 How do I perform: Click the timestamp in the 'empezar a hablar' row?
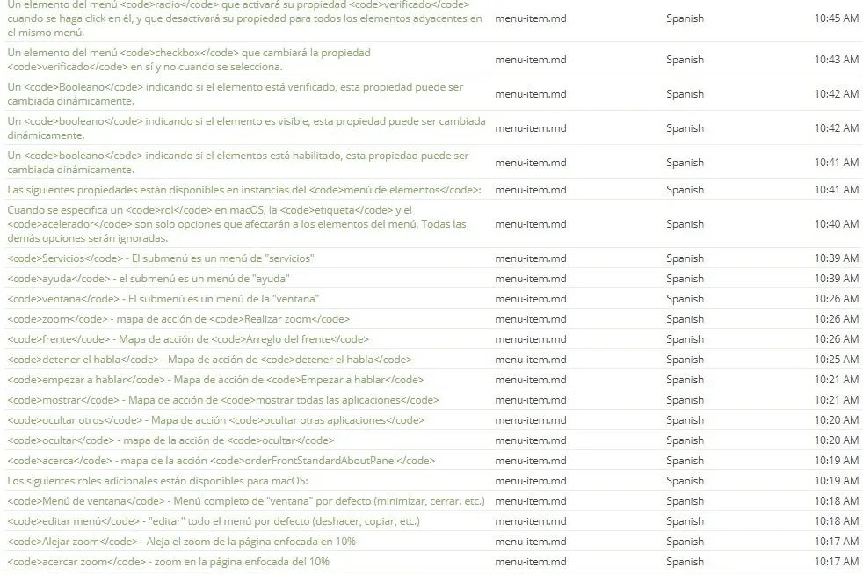[836, 380]
